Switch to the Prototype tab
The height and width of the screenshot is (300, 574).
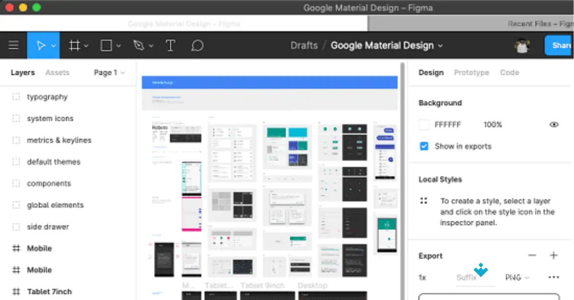coord(472,72)
